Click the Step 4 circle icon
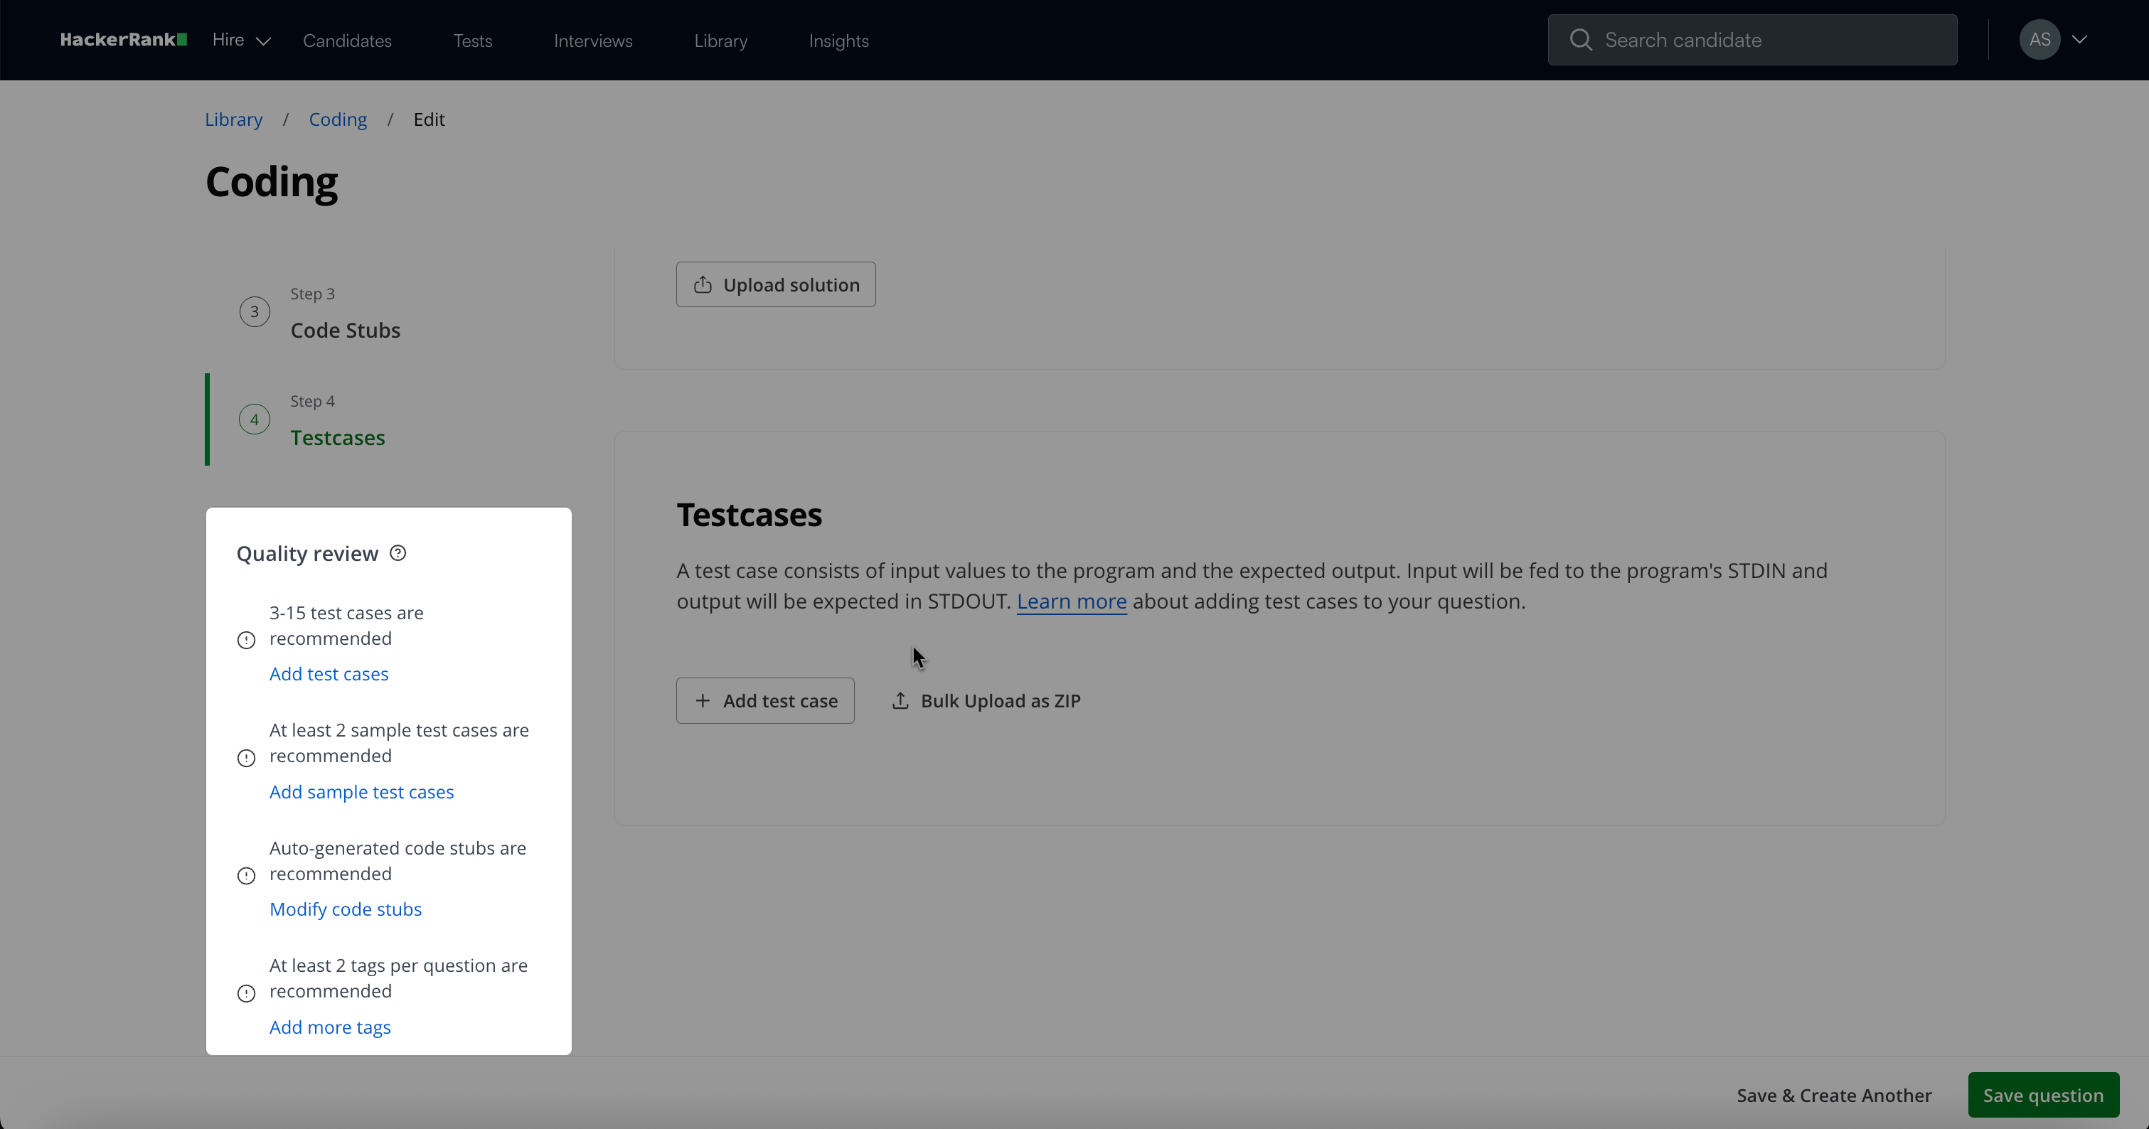2149x1129 pixels. pos(255,419)
